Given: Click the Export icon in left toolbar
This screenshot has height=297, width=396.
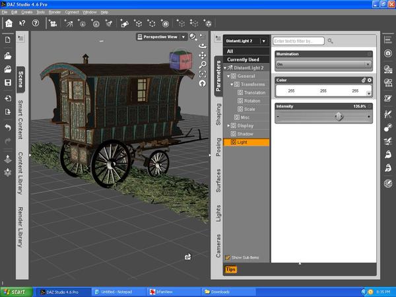Looking at the screenshot, I should pos(8,112).
